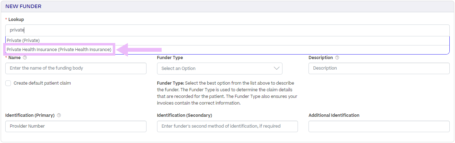
Task: Click the help icon beside Description
Action: pos(337,58)
